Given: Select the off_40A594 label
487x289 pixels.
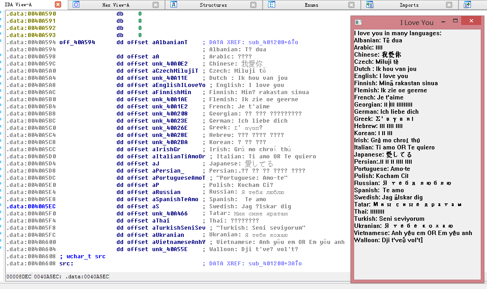Looking at the screenshot, I should tap(77, 42).
